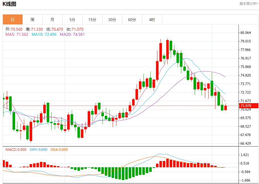Open the 30分 interval tab
The image size is (259, 184).
pos(112,20)
